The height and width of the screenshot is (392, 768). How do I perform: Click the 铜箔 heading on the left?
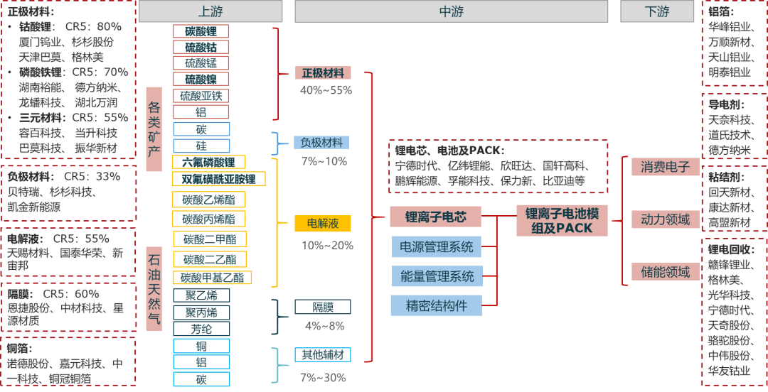click(20, 349)
